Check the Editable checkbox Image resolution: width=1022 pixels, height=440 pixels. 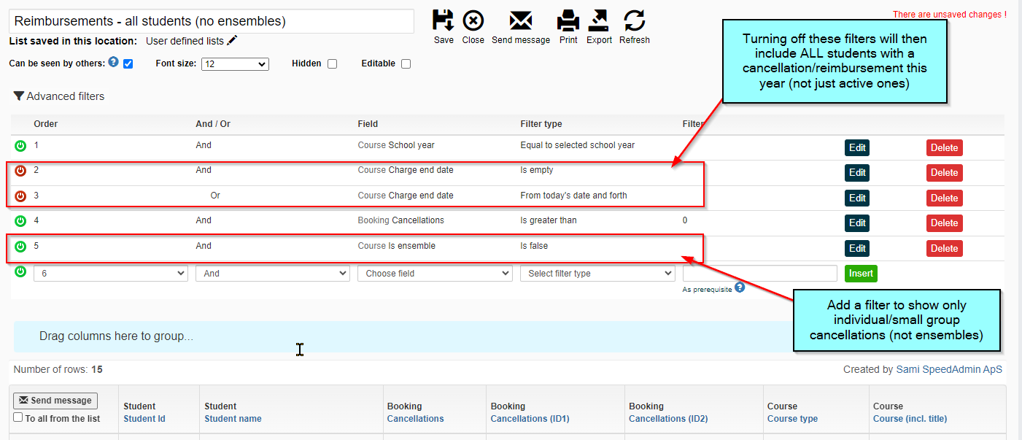coord(406,63)
